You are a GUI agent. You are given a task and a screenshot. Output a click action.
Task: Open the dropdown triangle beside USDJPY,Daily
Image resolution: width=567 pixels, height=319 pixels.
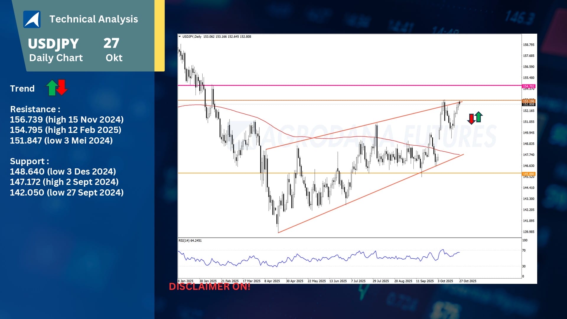(x=180, y=37)
